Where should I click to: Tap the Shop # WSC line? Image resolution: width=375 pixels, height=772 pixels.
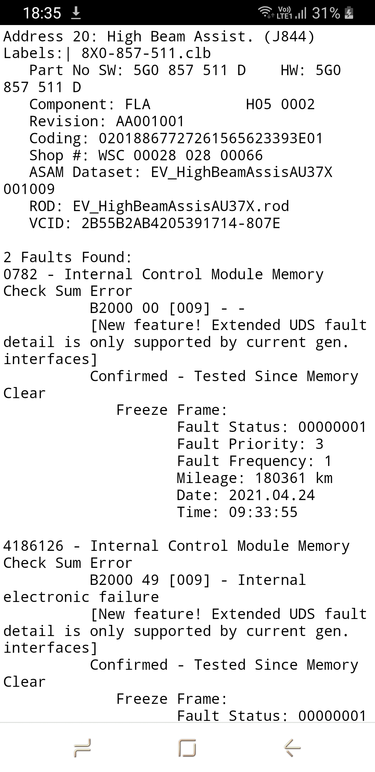pyautogui.click(x=146, y=155)
